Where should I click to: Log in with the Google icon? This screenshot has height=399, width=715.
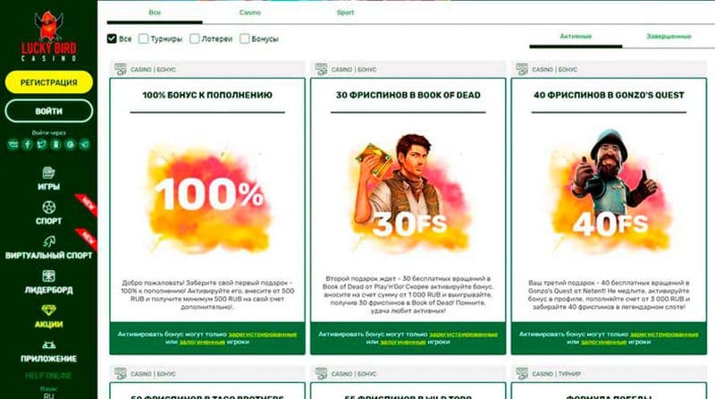point(71,145)
